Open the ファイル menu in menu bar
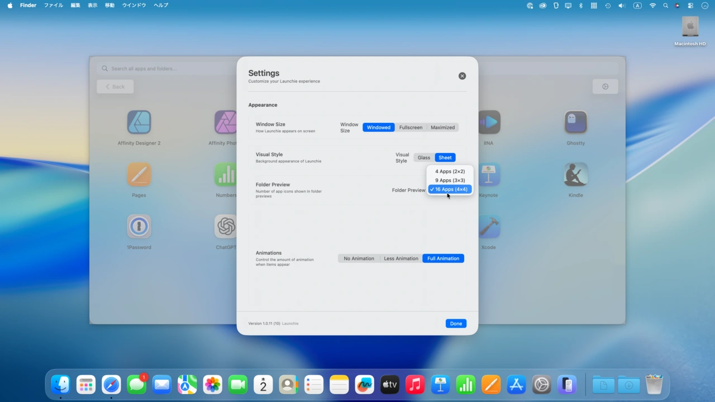 [54, 6]
